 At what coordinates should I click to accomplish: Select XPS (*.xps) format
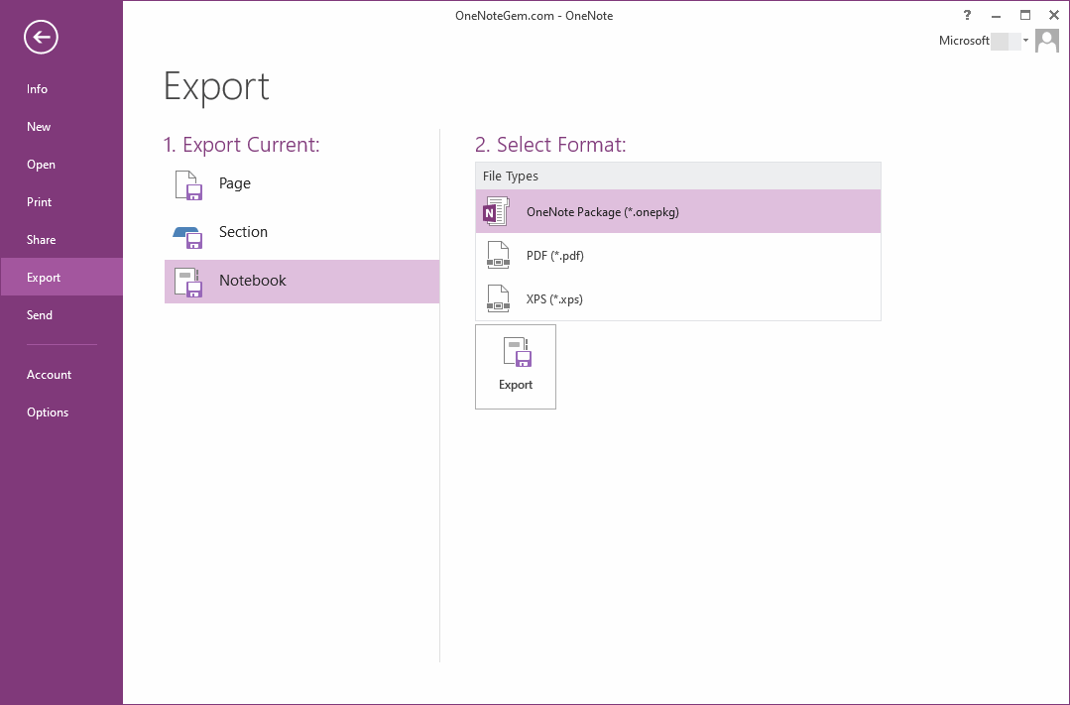pos(677,298)
